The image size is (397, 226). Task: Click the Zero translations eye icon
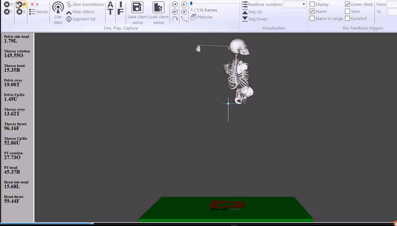(x=69, y=5)
